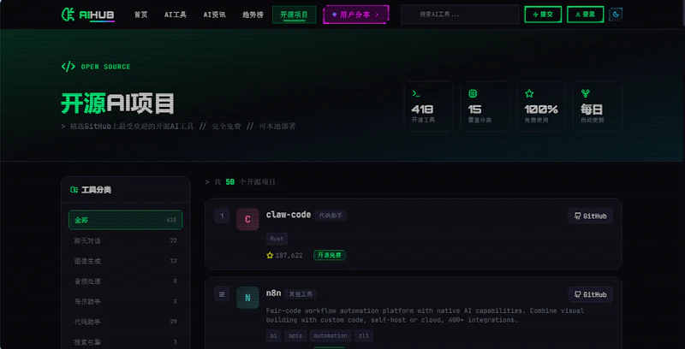Select the 聊天对话 category

(x=125, y=240)
